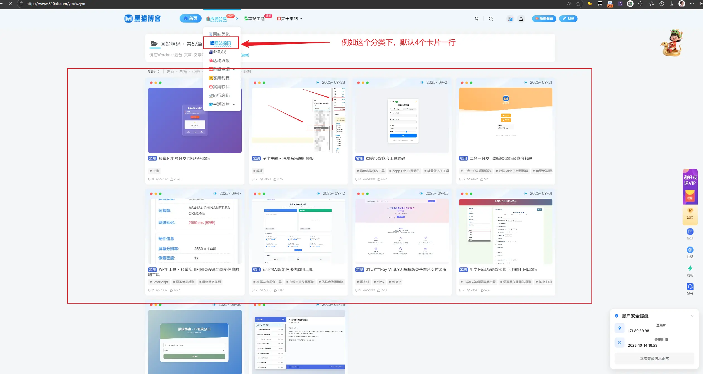Expand the 生活碎片 submenu chevron

tap(234, 104)
